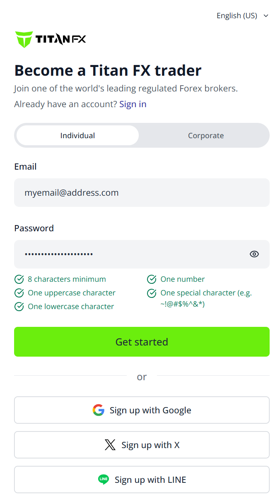
Task: Click the green LINE logo icon
Action: [104, 480]
